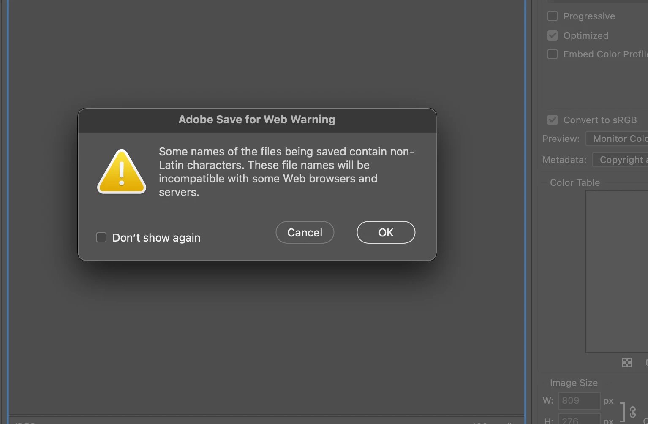The image size is (648, 424).
Task: Click the Color Table swatch area
Action: pos(617,272)
